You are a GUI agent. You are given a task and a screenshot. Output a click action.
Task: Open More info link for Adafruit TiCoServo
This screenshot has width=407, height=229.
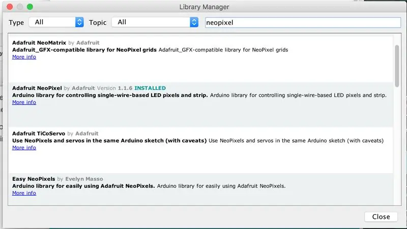tap(24, 148)
